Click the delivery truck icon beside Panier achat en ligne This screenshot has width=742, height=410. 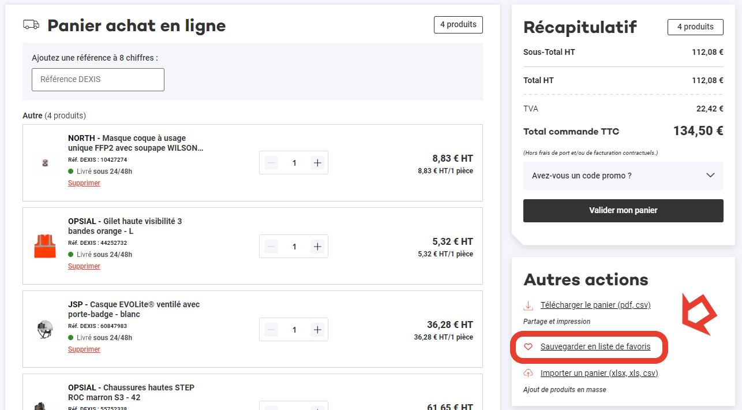point(31,24)
